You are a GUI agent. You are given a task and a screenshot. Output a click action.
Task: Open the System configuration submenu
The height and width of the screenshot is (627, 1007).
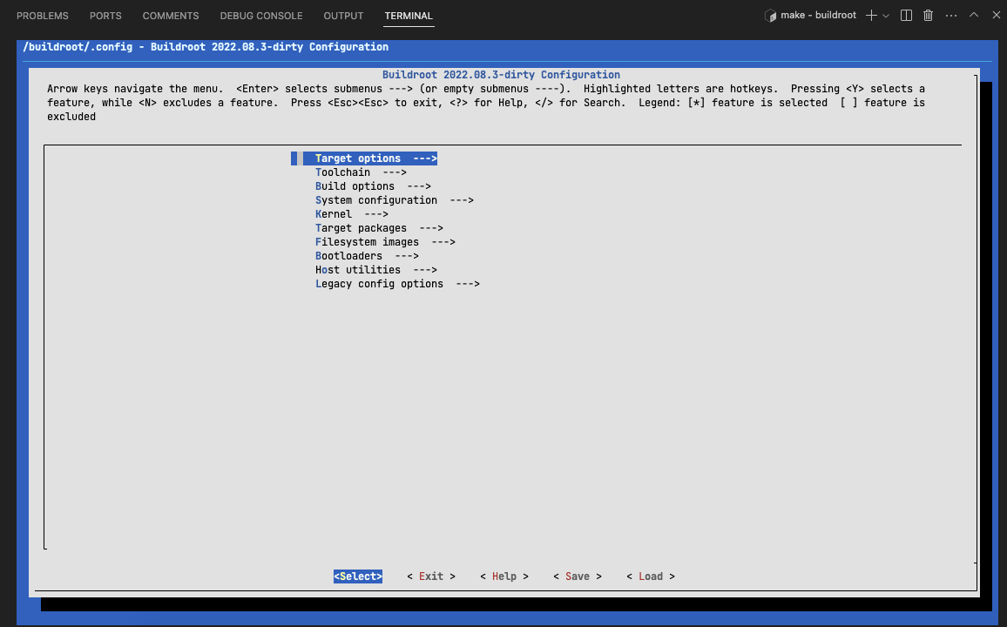coord(395,200)
